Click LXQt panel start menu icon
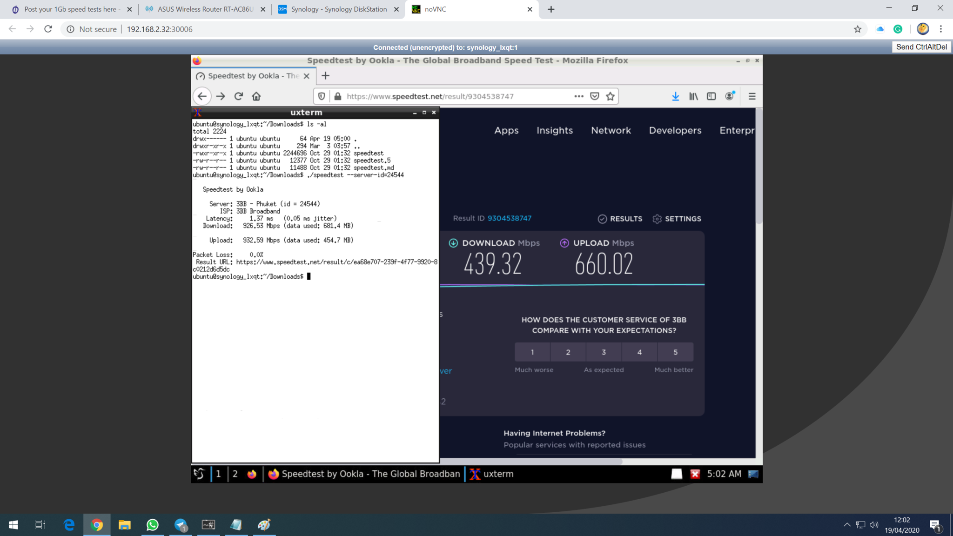Screen dimensions: 953x536 point(199,474)
